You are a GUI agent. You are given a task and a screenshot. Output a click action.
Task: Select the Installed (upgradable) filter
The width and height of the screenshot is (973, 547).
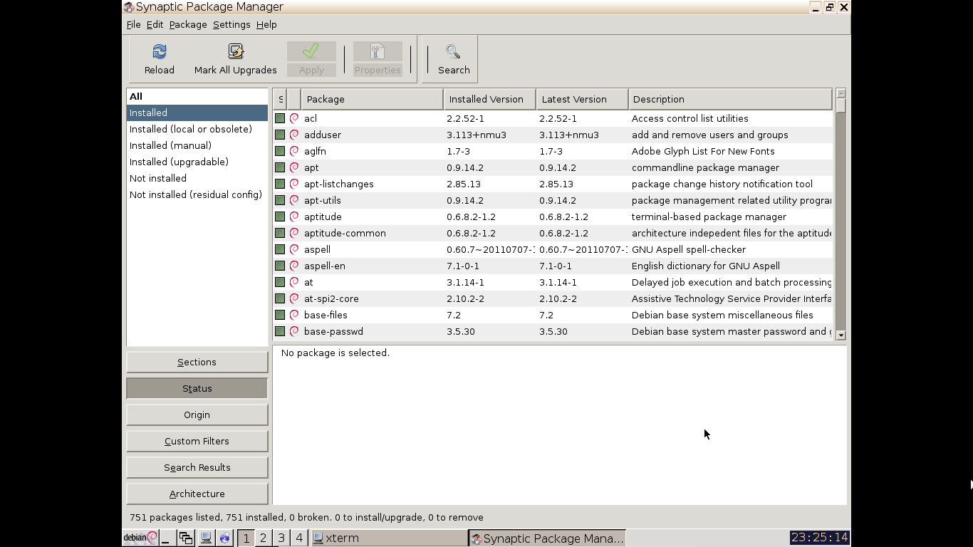(x=179, y=162)
